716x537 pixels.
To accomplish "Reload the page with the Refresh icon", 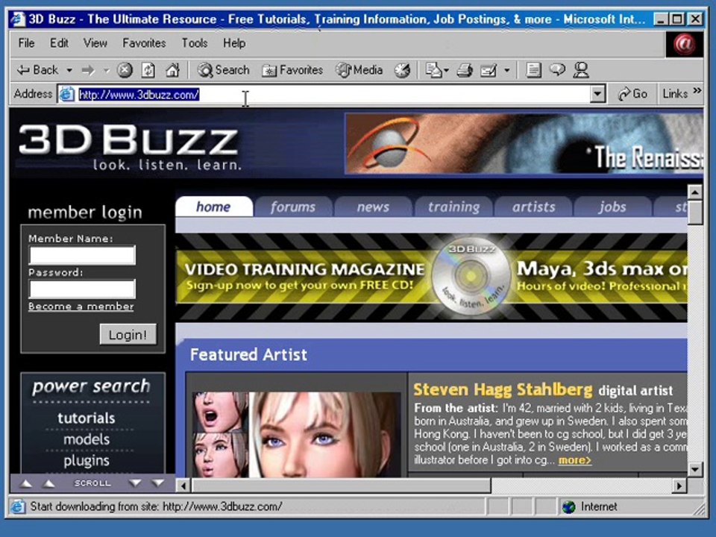I will [x=148, y=70].
